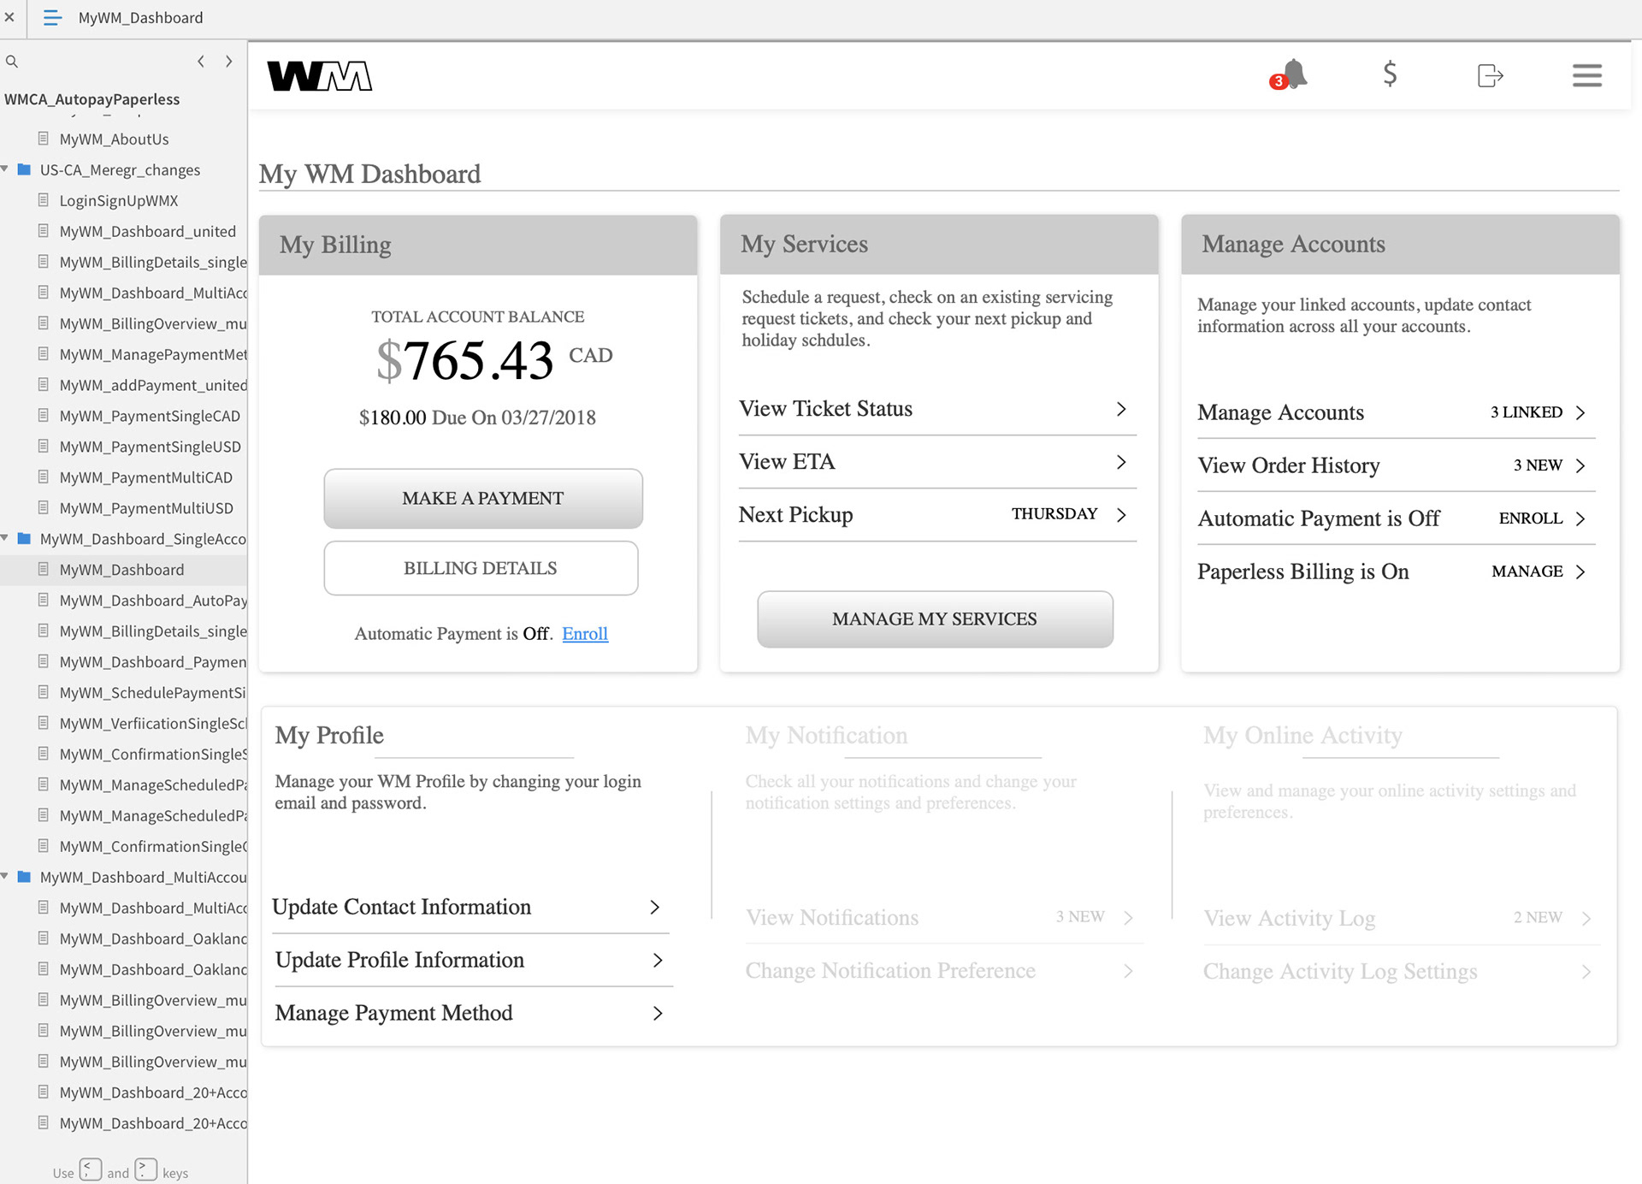Screen dimensions: 1642x1184
Task: Click the dollar sign payment icon
Action: click(x=1390, y=74)
